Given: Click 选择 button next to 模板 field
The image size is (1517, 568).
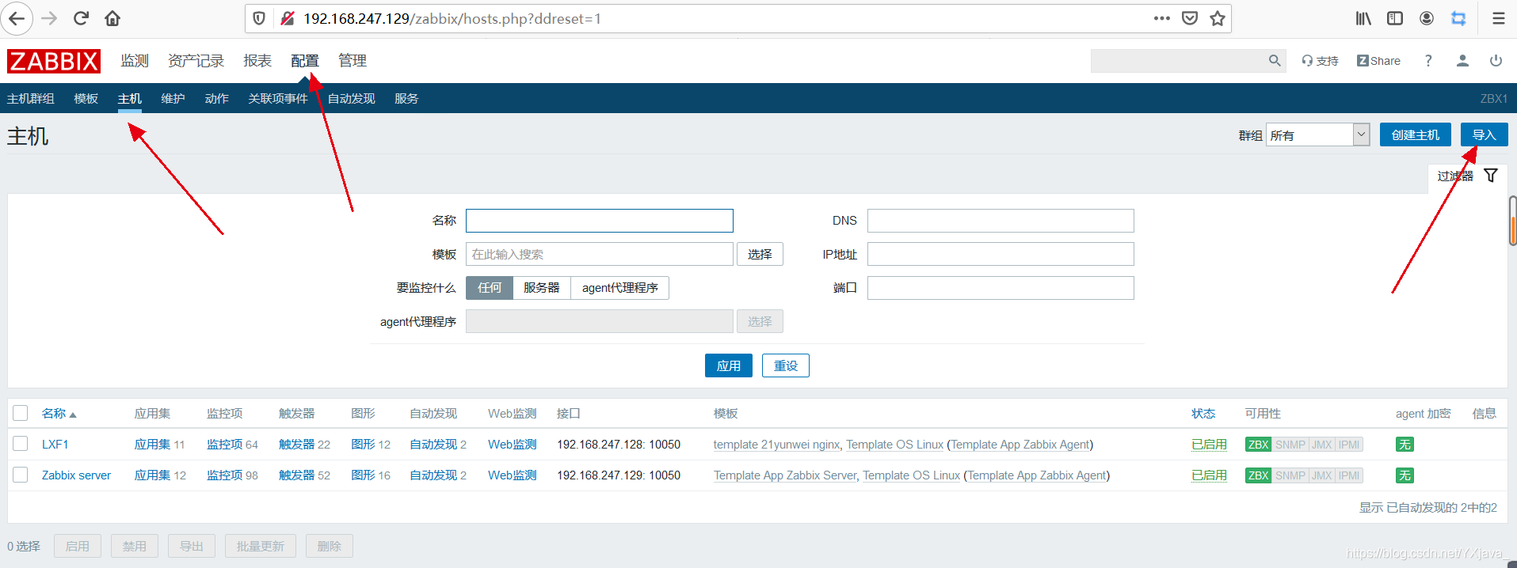Looking at the screenshot, I should [760, 254].
